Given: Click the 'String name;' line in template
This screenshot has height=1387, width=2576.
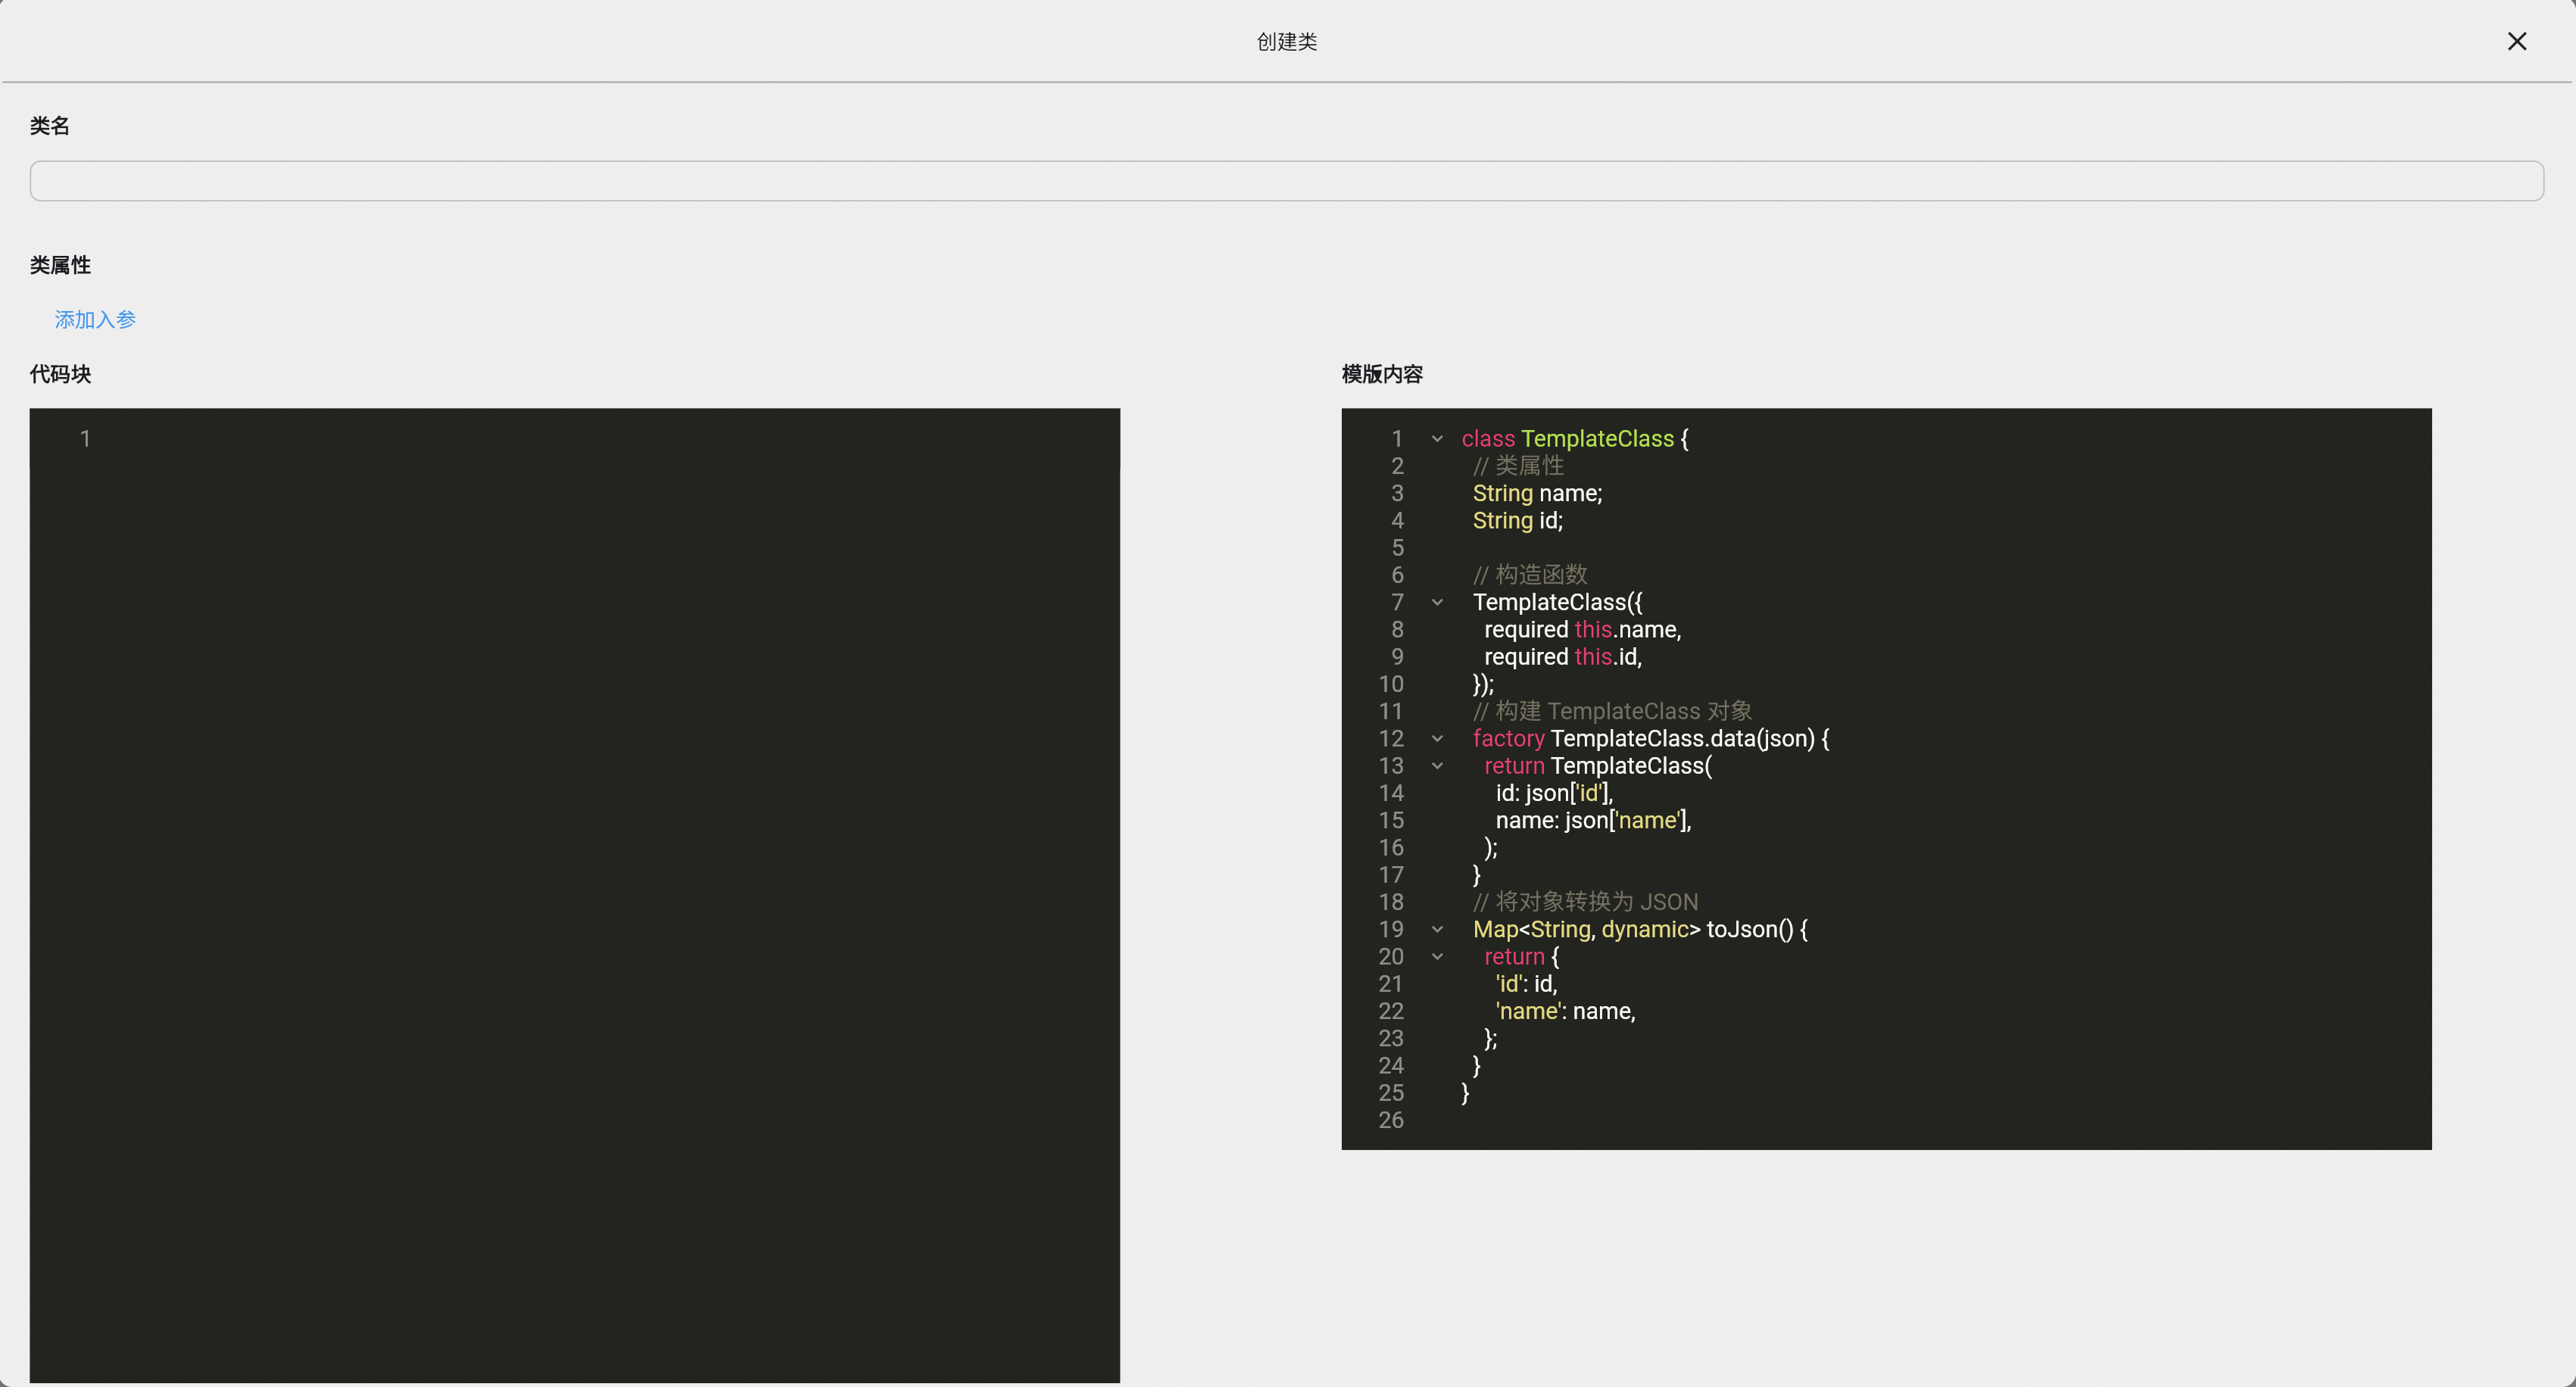Looking at the screenshot, I should tap(1537, 494).
